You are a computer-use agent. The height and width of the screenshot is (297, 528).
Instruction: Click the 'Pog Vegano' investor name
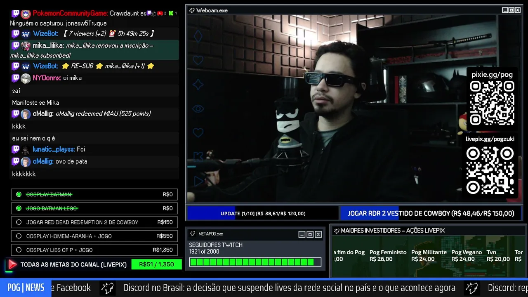click(467, 252)
